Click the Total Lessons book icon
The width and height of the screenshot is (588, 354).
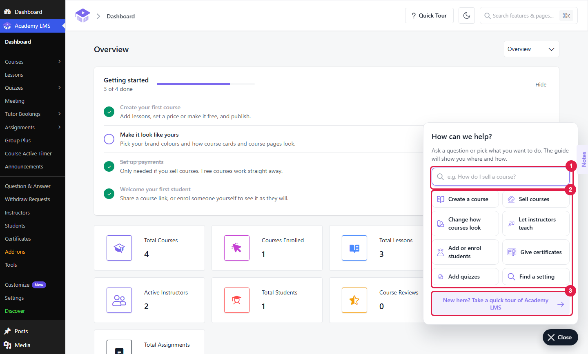tap(354, 248)
